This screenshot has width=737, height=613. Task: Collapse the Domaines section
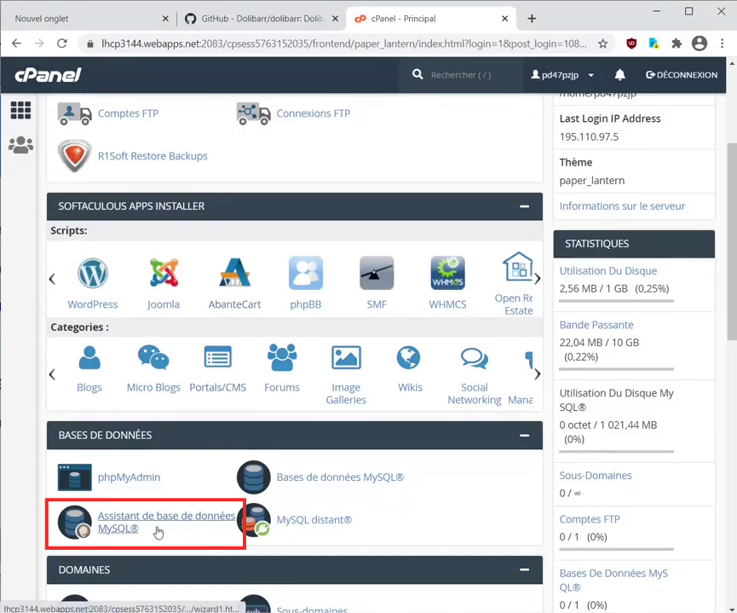(x=525, y=570)
